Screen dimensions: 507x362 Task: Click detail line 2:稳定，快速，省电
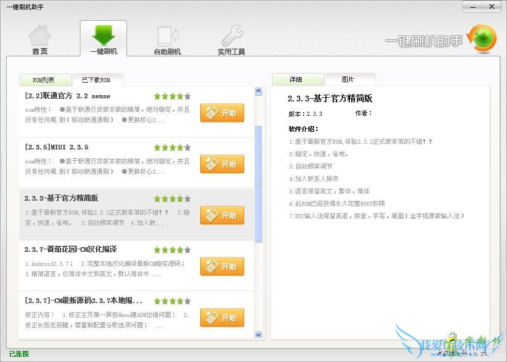(x=319, y=154)
